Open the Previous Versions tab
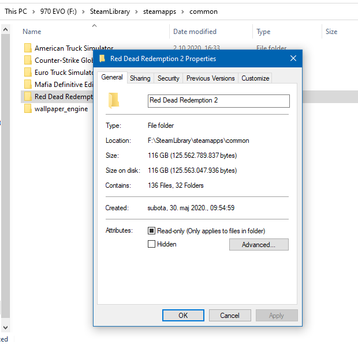This screenshot has width=358, height=345. pyautogui.click(x=211, y=78)
